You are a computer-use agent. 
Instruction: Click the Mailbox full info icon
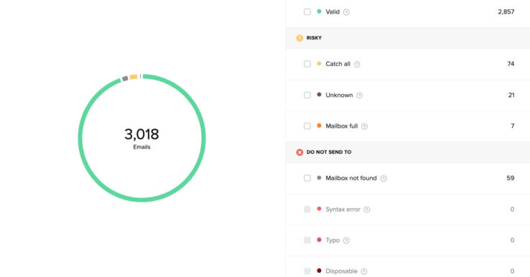pos(364,126)
